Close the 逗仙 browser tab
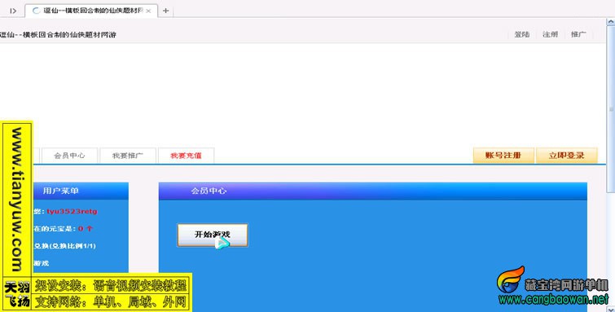 point(148,11)
